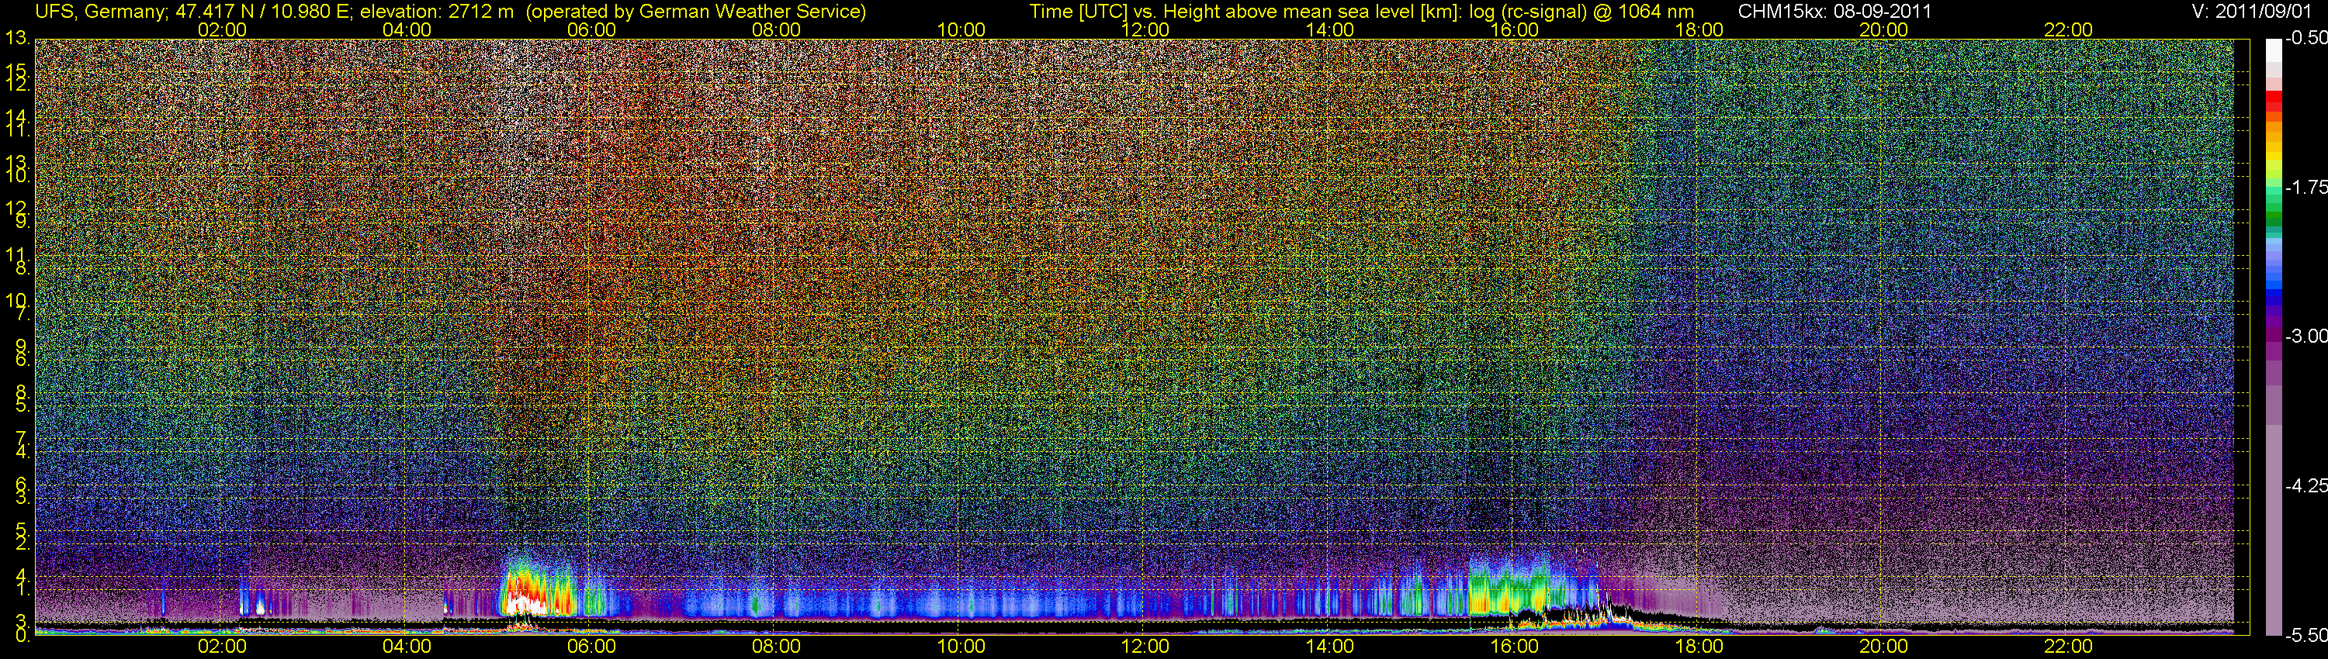This screenshot has height=659, width=2328.
Task: Click the "CHM15kx: 08-09-2011" instrument label
Action: (1835, 12)
